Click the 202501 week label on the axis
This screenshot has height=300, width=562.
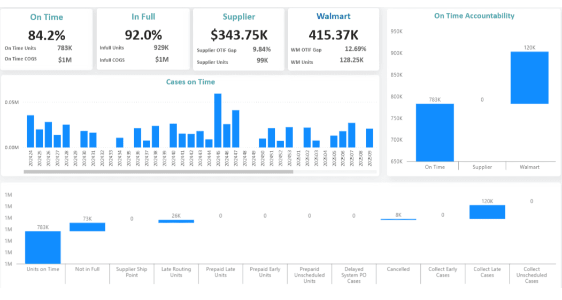click(298, 158)
